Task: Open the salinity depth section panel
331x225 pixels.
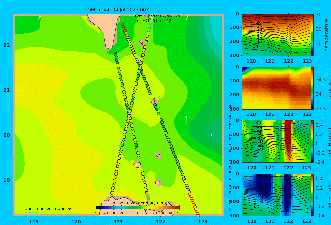Action: (276, 88)
